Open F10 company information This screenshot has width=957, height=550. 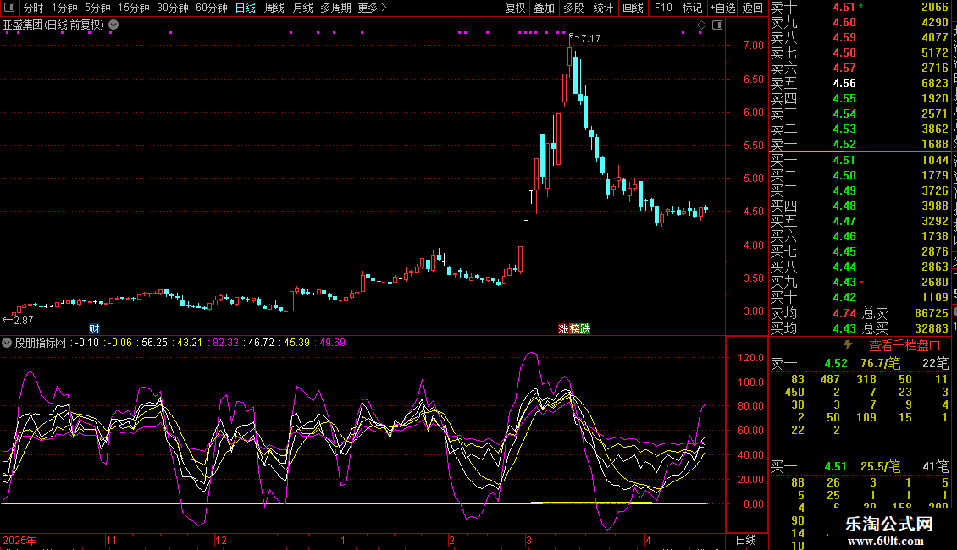point(663,8)
